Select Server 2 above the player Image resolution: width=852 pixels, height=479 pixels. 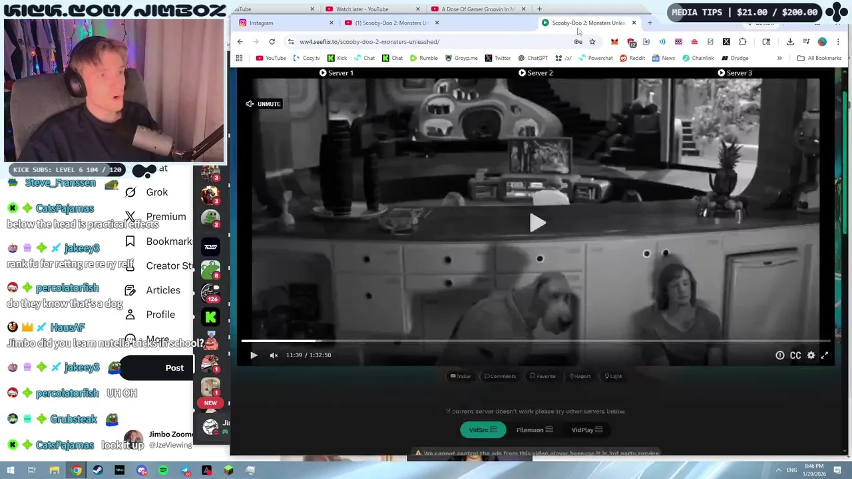536,73
